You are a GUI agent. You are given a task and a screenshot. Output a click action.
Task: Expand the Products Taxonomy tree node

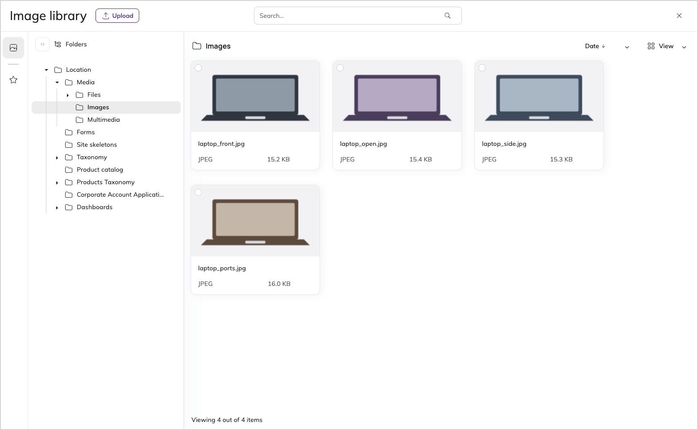click(x=57, y=182)
